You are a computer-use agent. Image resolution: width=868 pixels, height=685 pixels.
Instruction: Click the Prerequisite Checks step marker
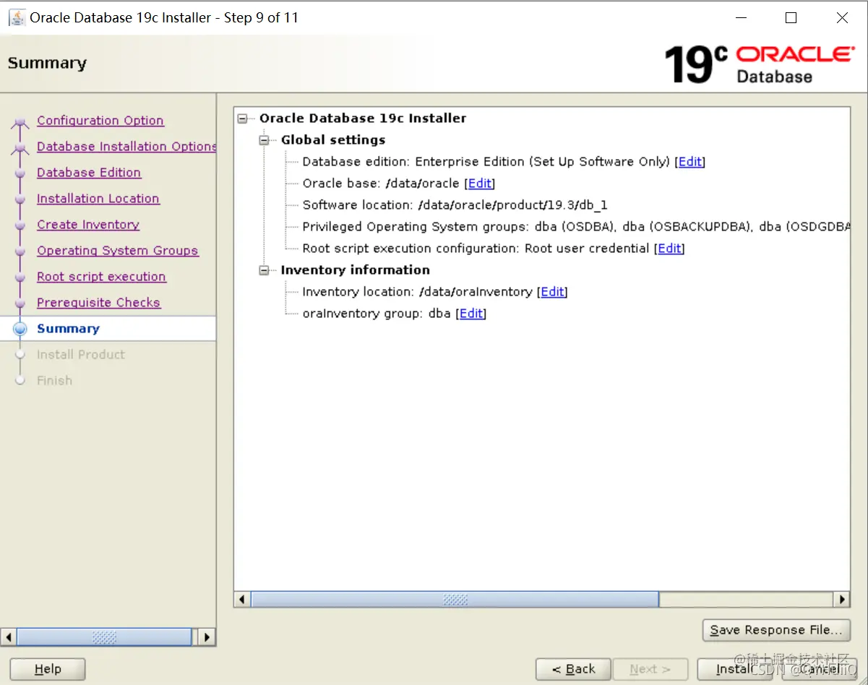coord(20,303)
